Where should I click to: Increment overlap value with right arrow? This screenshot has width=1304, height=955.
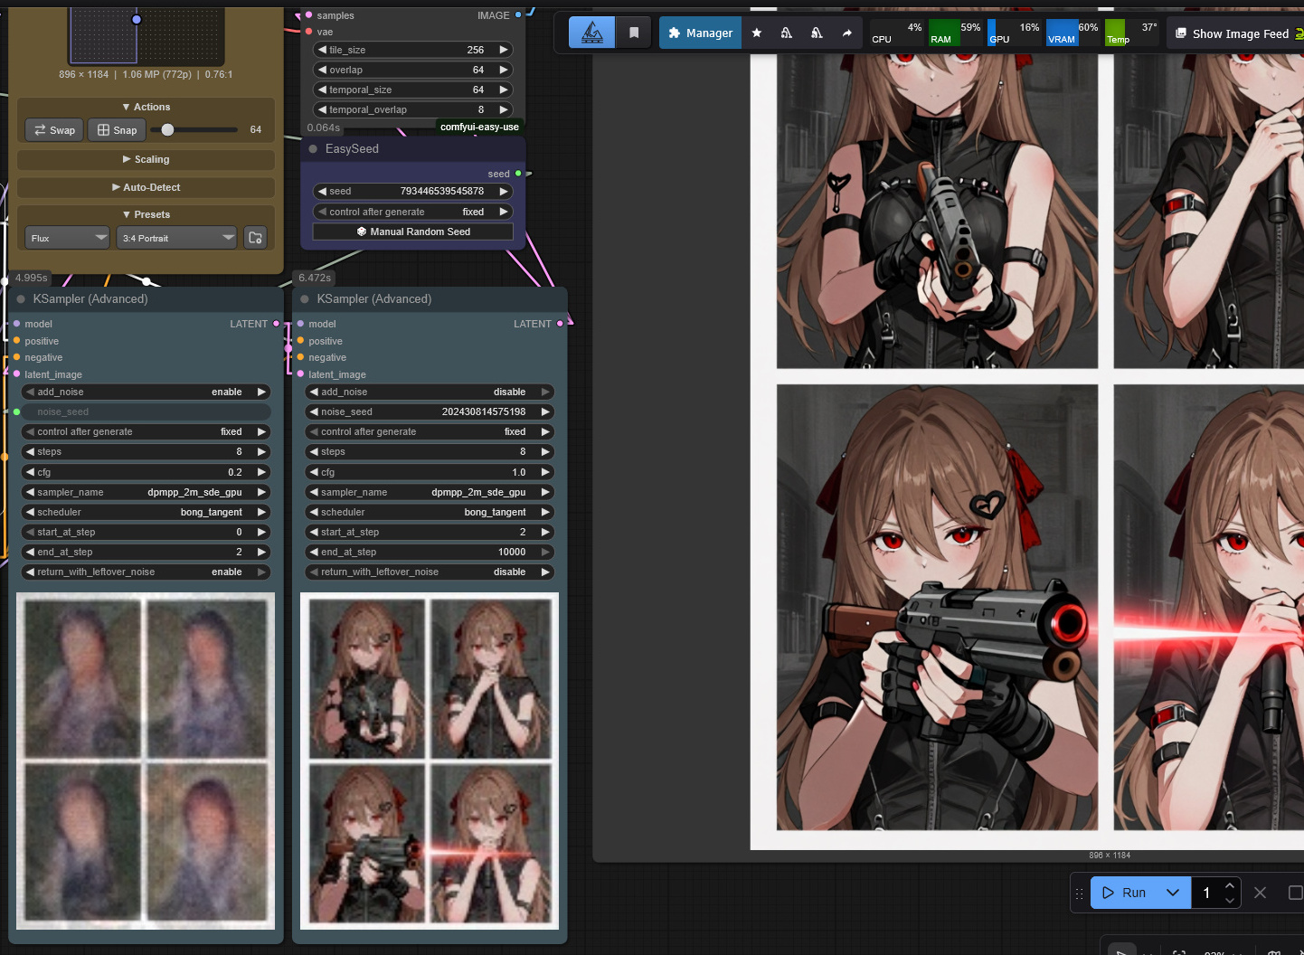click(504, 70)
